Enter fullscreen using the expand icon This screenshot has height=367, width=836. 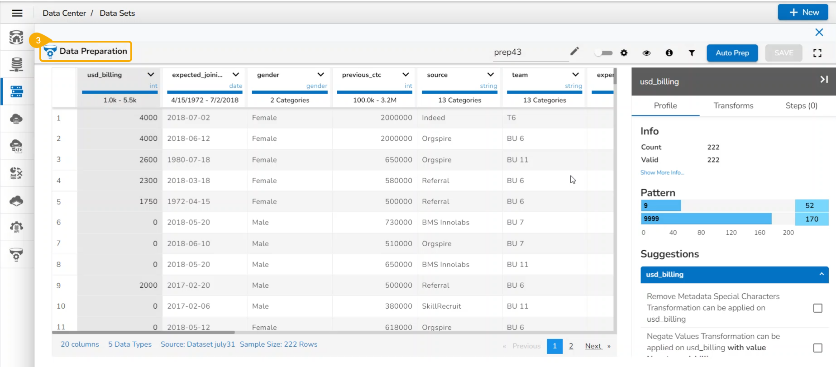pos(817,53)
